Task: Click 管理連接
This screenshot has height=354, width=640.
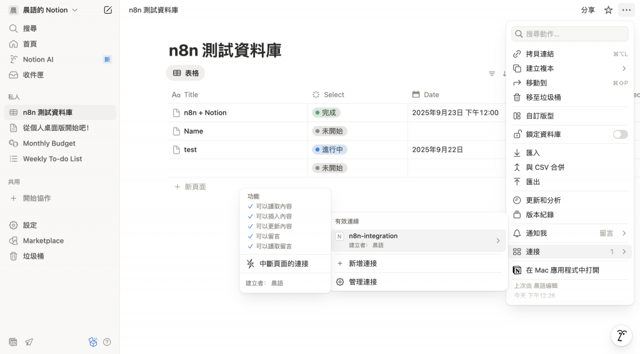Action: pyautogui.click(x=418, y=282)
